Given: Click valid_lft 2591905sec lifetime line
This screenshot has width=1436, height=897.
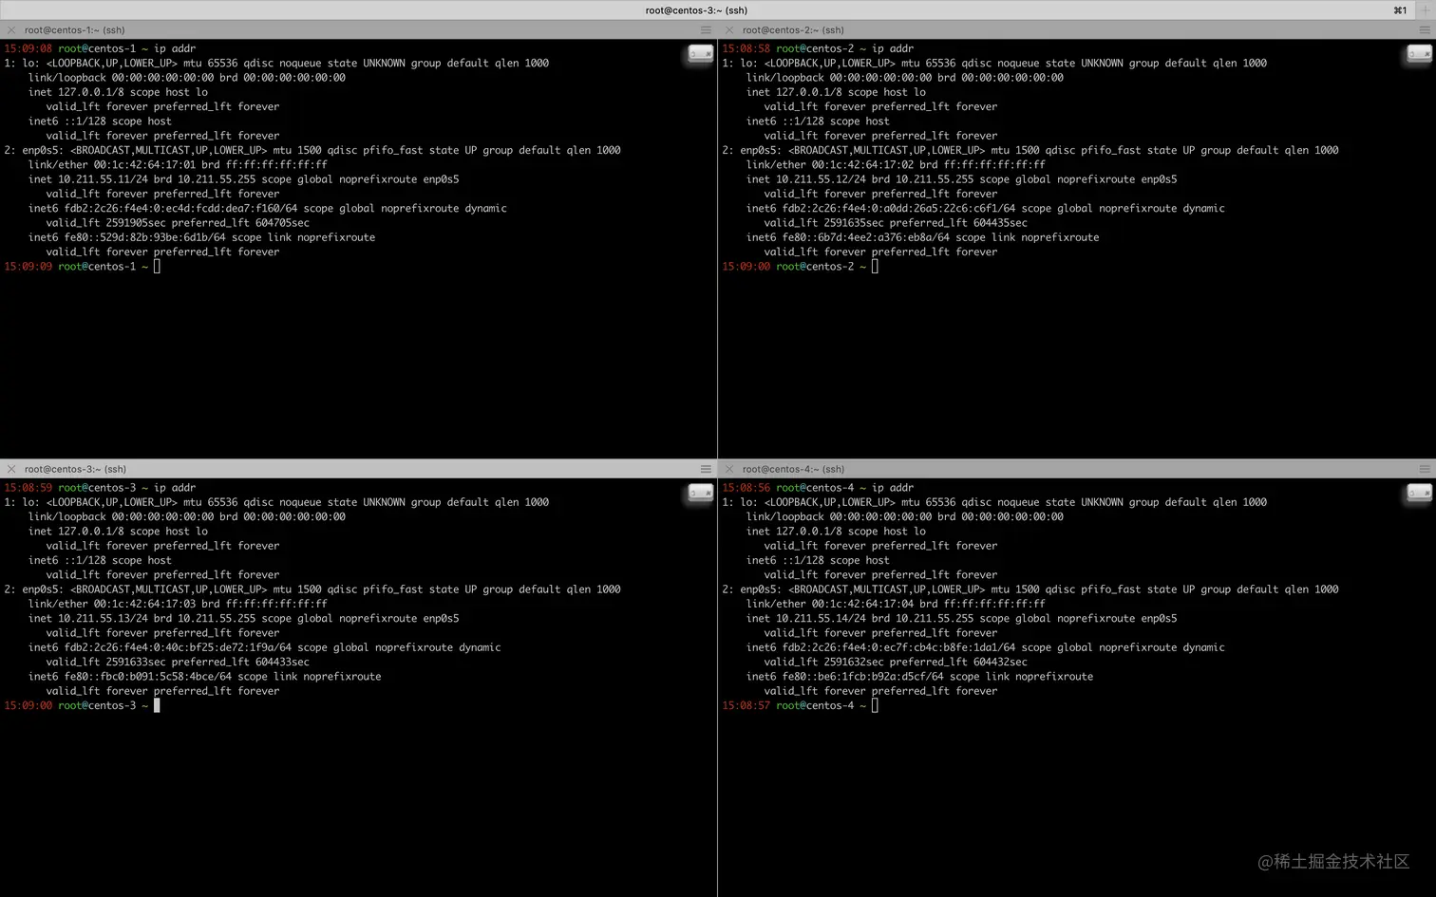Looking at the screenshot, I should point(178,223).
